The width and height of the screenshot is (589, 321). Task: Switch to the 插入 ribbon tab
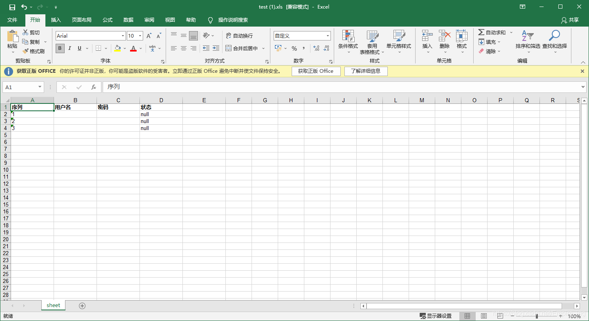[x=56, y=20]
